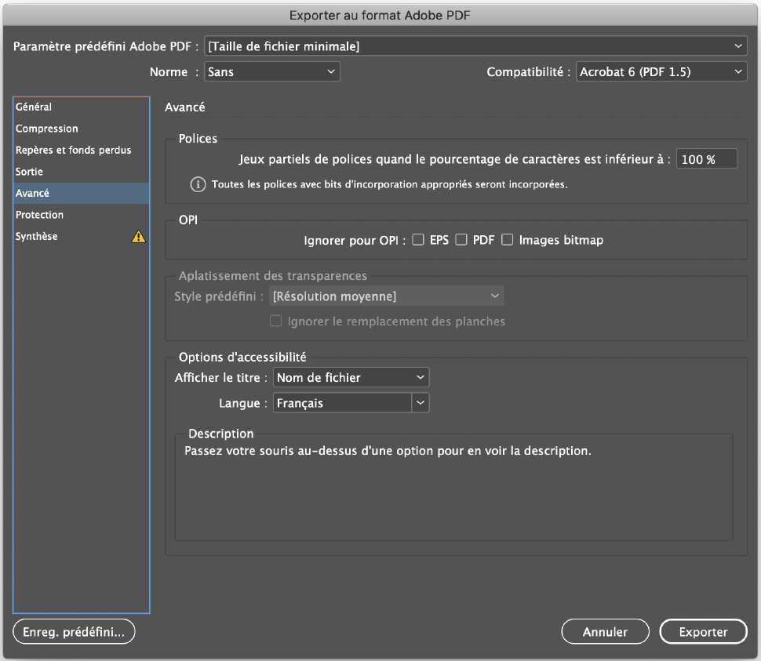The width and height of the screenshot is (761, 661).
Task: Open the Compatibilité dropdown
Action: tap(661, 72)
